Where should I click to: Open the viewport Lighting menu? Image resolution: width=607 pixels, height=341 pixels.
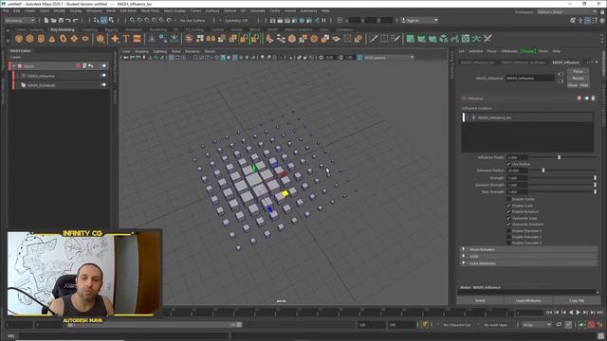coord(160,51)
